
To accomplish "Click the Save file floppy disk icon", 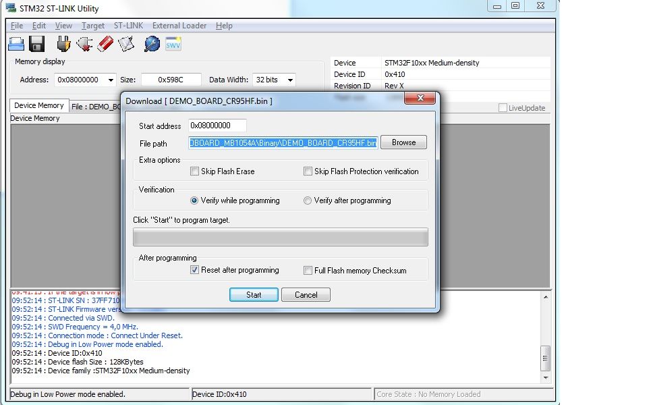I will [x=36, y=44].
